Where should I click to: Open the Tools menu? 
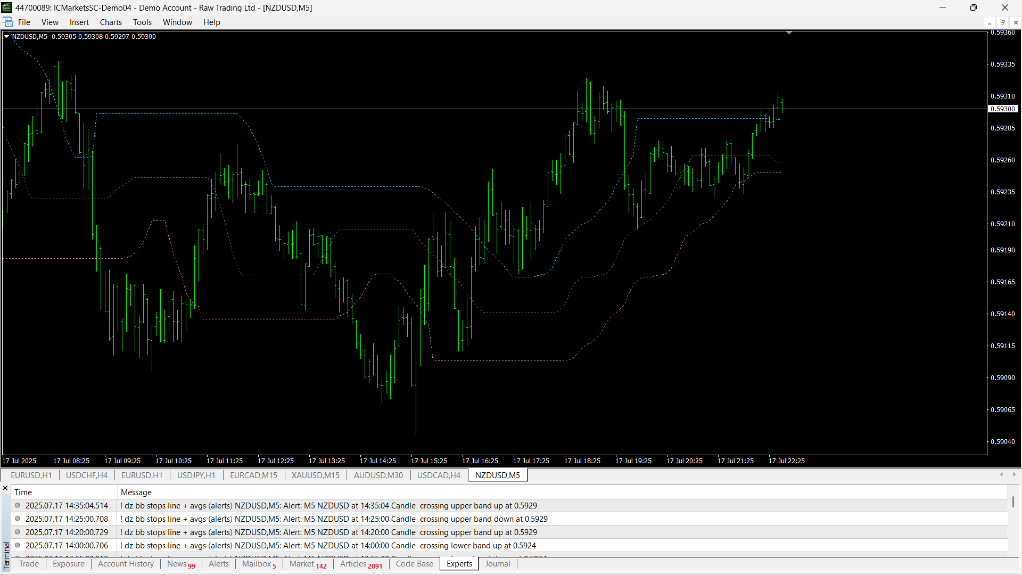click(142, 22)
